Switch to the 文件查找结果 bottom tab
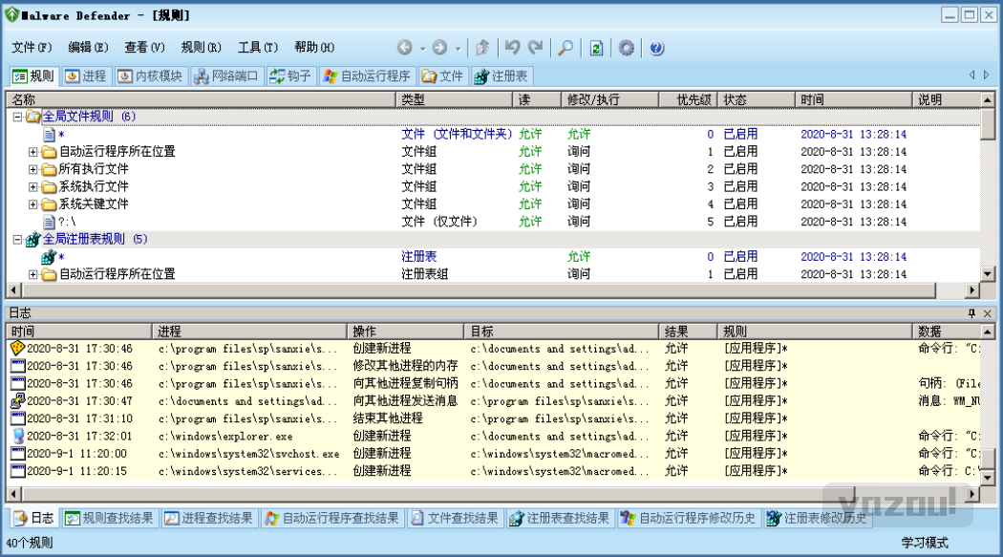This screenshot has width=1003, height=557. pyautogui.click(x=455, y=518)
